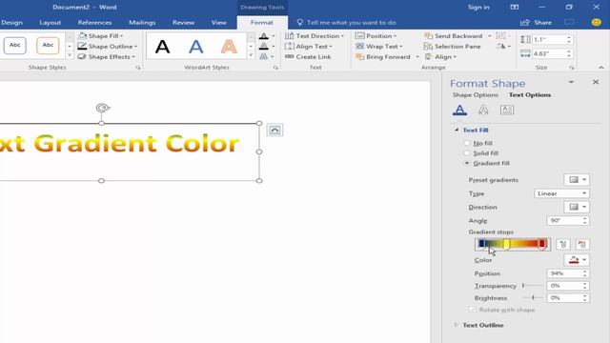The image size is (610, 343).
Task: Toggle Rotate with shape checkbox
Action: pyautogui.click(x=473, y=310)
